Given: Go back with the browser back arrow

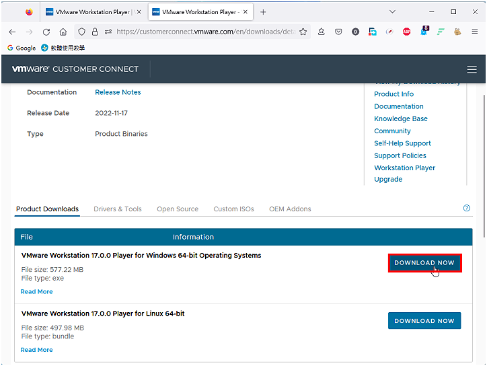Looking at the screenshot, I should (12, 32).
